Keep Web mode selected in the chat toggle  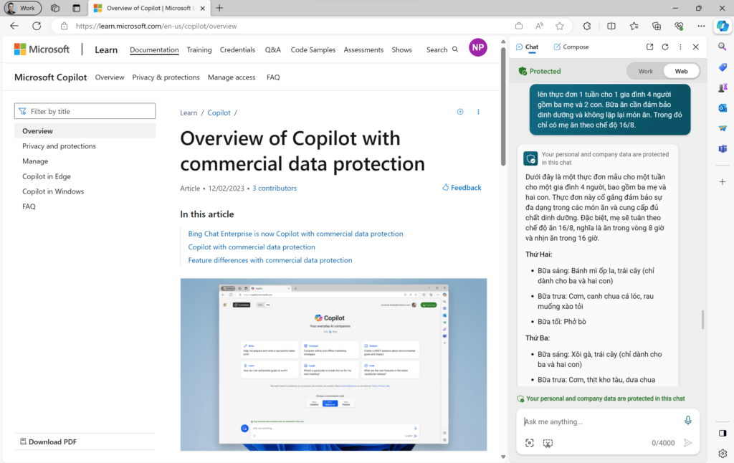point(681,70)
